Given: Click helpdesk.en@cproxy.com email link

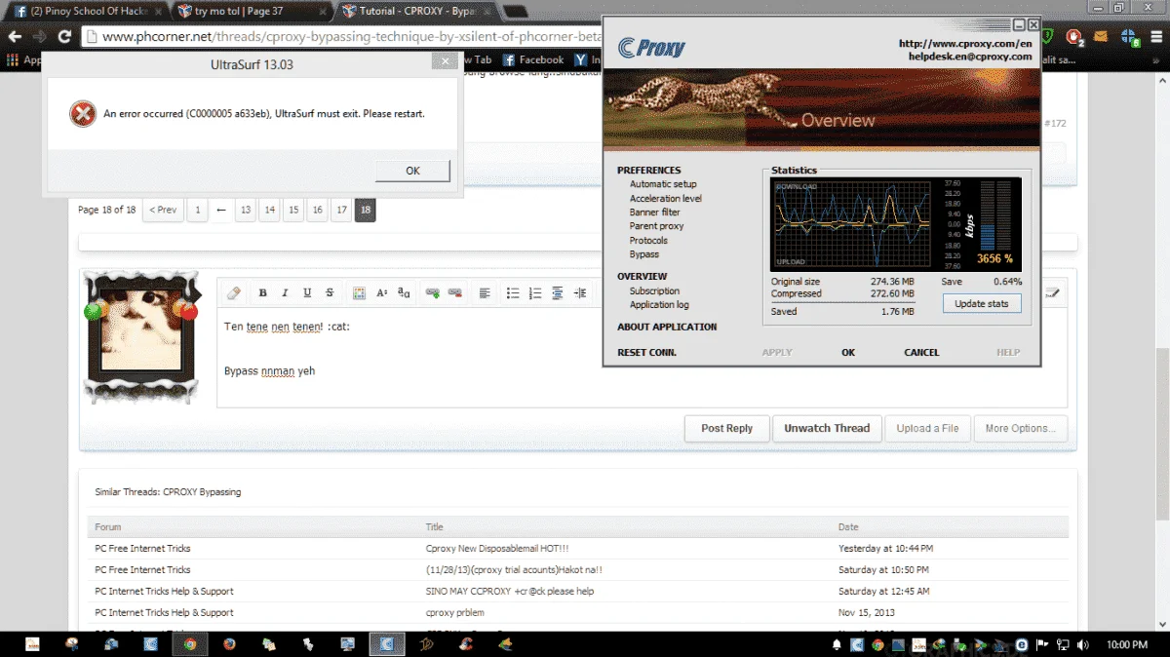Looking at the screenshot, I should coord(970,57).
